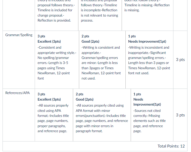
Task: Click the References row 3 pts total
Action: coord(180,115)
